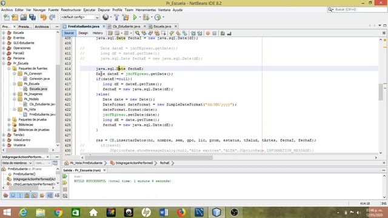Click the Stop Macro Recording icon
The width and height of the screenshot is (388, 218).
tap(214, 33)
